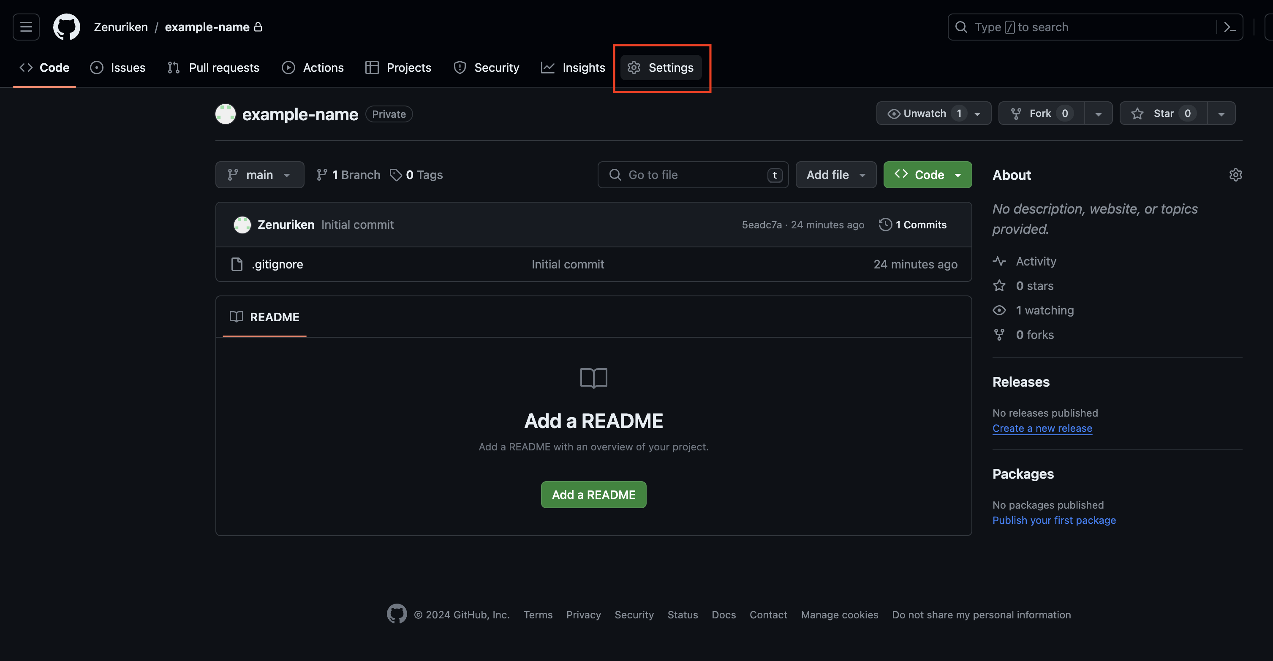Open the 0 stars link
This screenshot has width=1273, height=661.
(x=1034, y=285)
